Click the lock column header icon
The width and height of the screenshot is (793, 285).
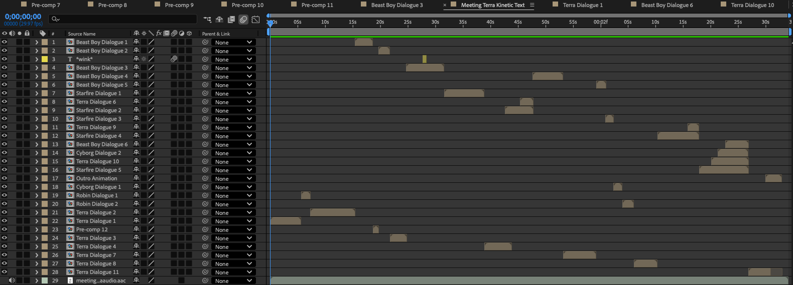27,34
